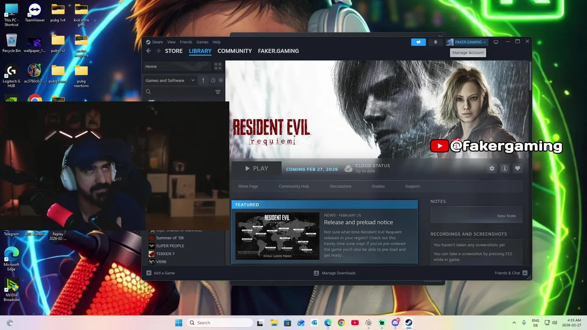The height and width of the screenshot is (330, 587).
Task: Open File Explorer from the taskbar
Action: [x=274, y=323]
